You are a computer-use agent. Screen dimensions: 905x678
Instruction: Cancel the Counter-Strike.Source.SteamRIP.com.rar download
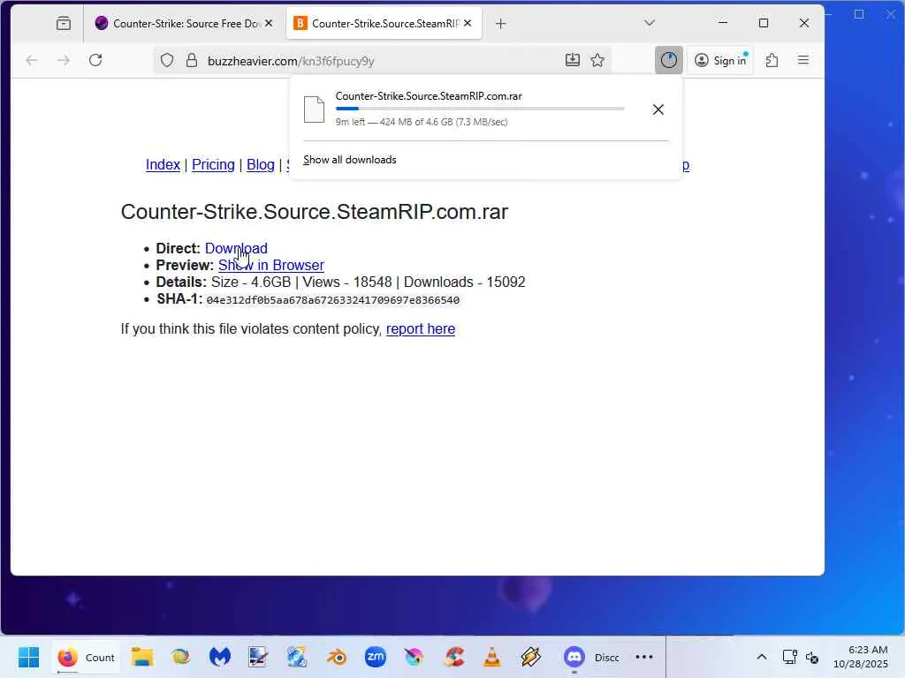coord(658,109)
